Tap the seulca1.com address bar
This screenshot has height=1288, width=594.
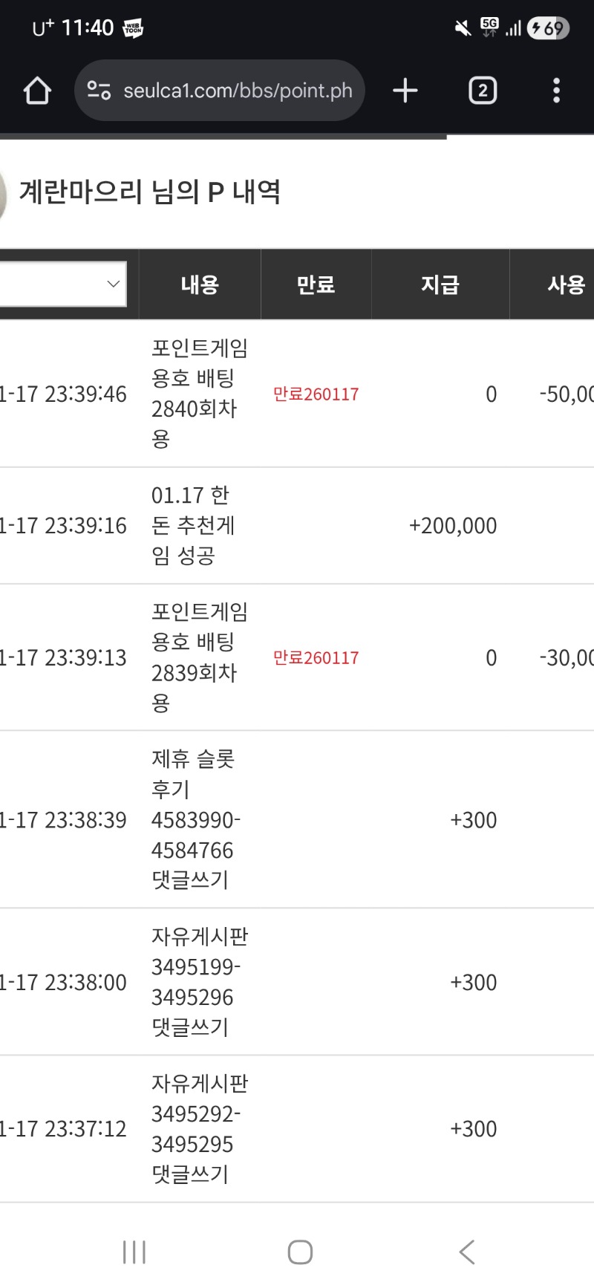(238, 91)
